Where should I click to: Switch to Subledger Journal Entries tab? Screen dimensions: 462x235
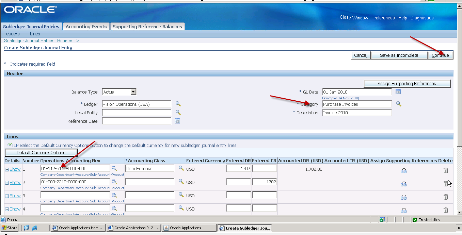click(31, 27)
